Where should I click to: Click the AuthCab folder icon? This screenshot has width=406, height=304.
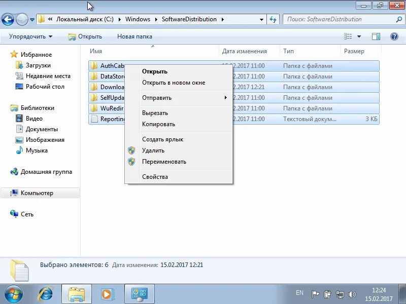pos(94,65)
